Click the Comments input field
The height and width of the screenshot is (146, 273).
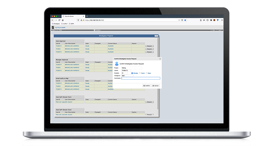[x=141, y=78]
